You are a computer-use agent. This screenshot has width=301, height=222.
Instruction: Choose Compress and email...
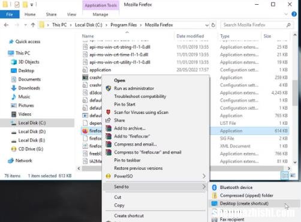136,144
